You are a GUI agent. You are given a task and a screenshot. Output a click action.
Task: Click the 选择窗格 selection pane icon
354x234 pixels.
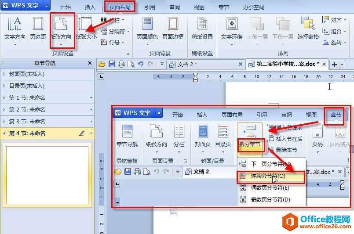pyautogui.click(x=308, y=24)
